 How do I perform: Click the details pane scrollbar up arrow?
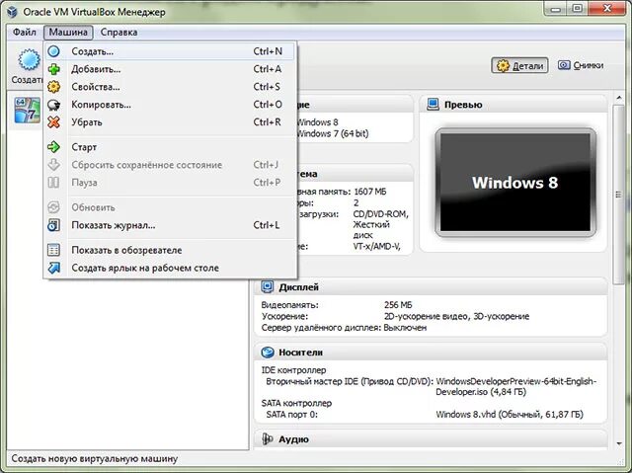(x=619, y=98)
